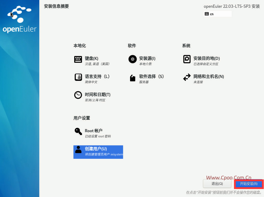This screenshot has height=197, width=264.
Task: Click the key icon for Root 帐户
Action: (78, 131)
